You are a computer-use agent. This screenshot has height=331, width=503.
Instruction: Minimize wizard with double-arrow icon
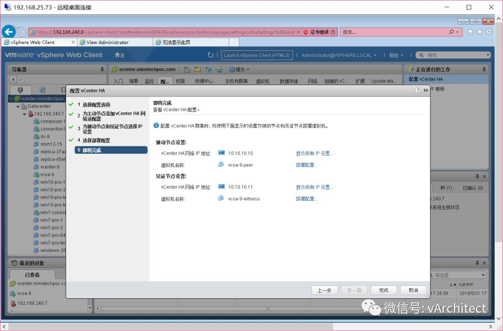click(x=426, y=90)
